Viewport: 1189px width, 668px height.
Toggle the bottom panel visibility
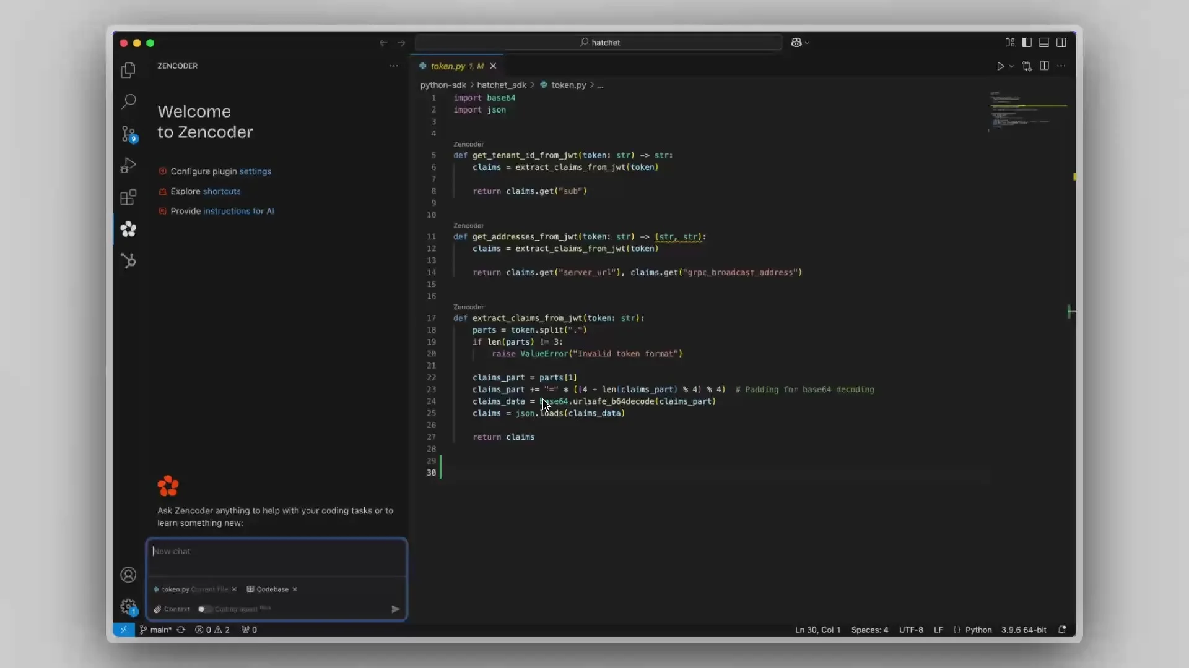point(1044,43)
